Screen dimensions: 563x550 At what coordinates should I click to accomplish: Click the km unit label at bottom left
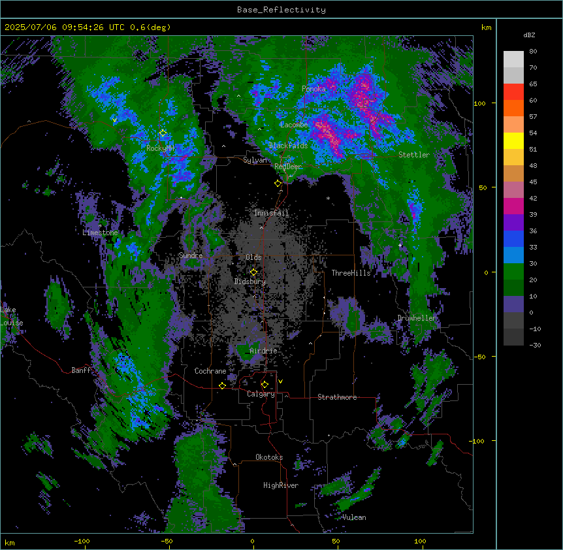pyautogui.click(x=10, y=542)
